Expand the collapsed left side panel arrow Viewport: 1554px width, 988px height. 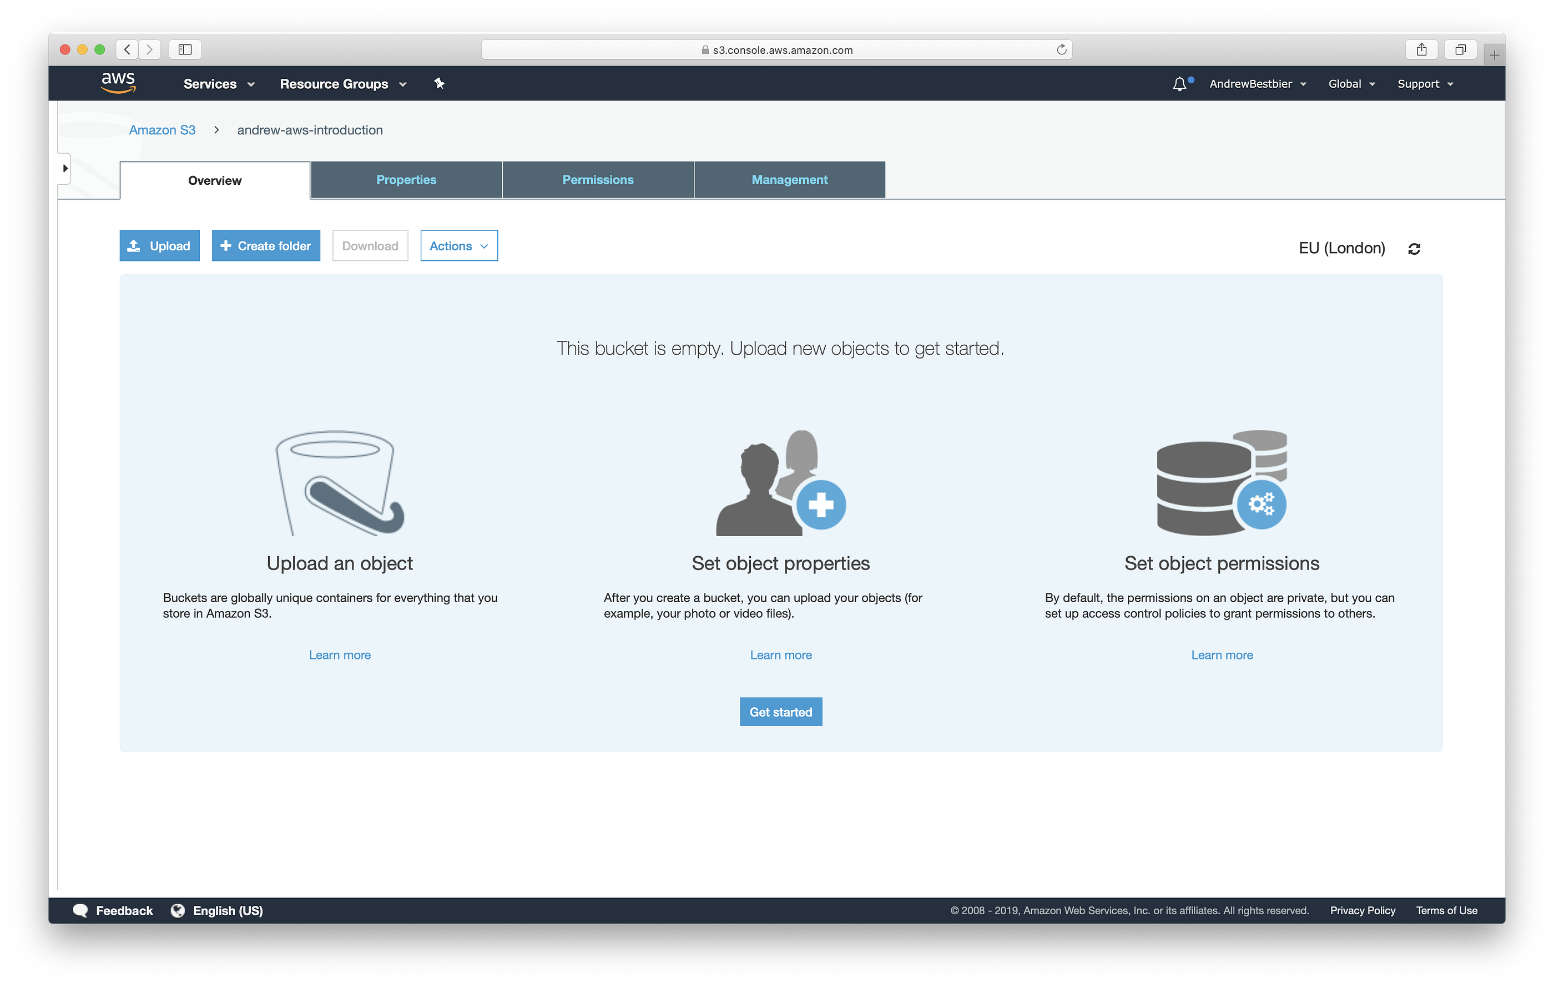click(65, 168)
